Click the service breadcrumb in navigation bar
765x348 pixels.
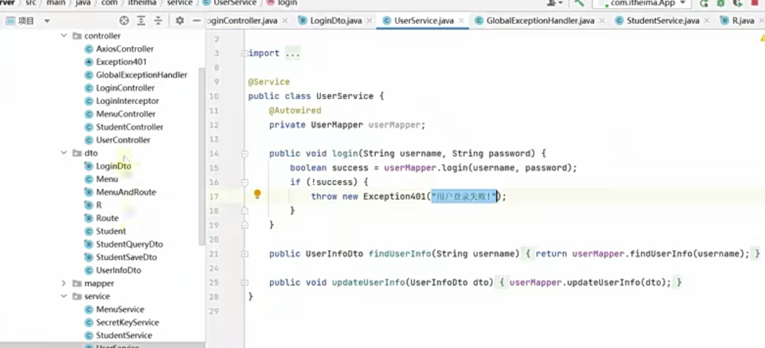[x=180, y=3]
